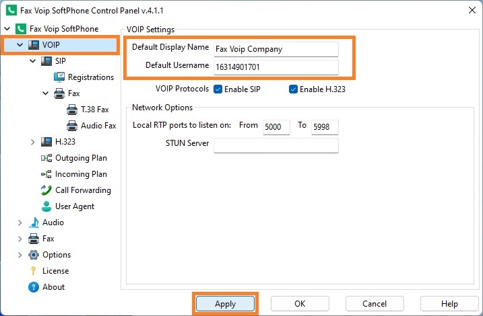
Task: Click the Cancel button
Action: tap(375, 304)
